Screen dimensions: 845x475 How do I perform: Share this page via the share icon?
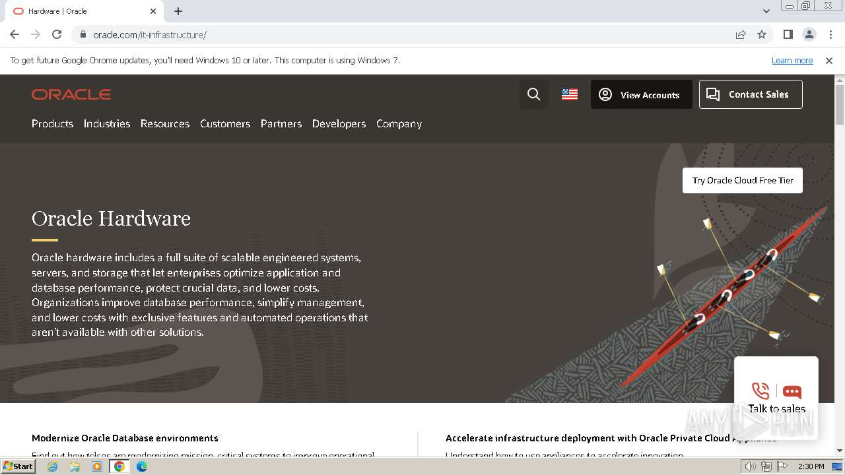[x=741, y=34]
